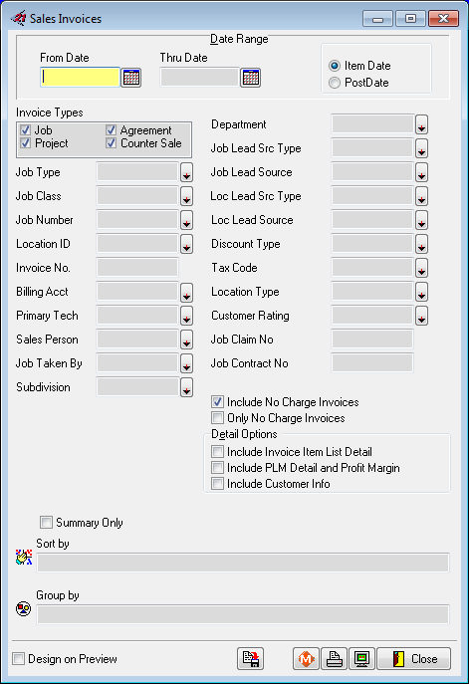
Task: Enable Include Invoice Item List Detail
Action: pyautogui.click(x=217, y=451)
